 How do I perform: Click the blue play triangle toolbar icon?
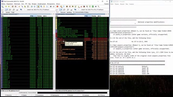tap(64, 6)
